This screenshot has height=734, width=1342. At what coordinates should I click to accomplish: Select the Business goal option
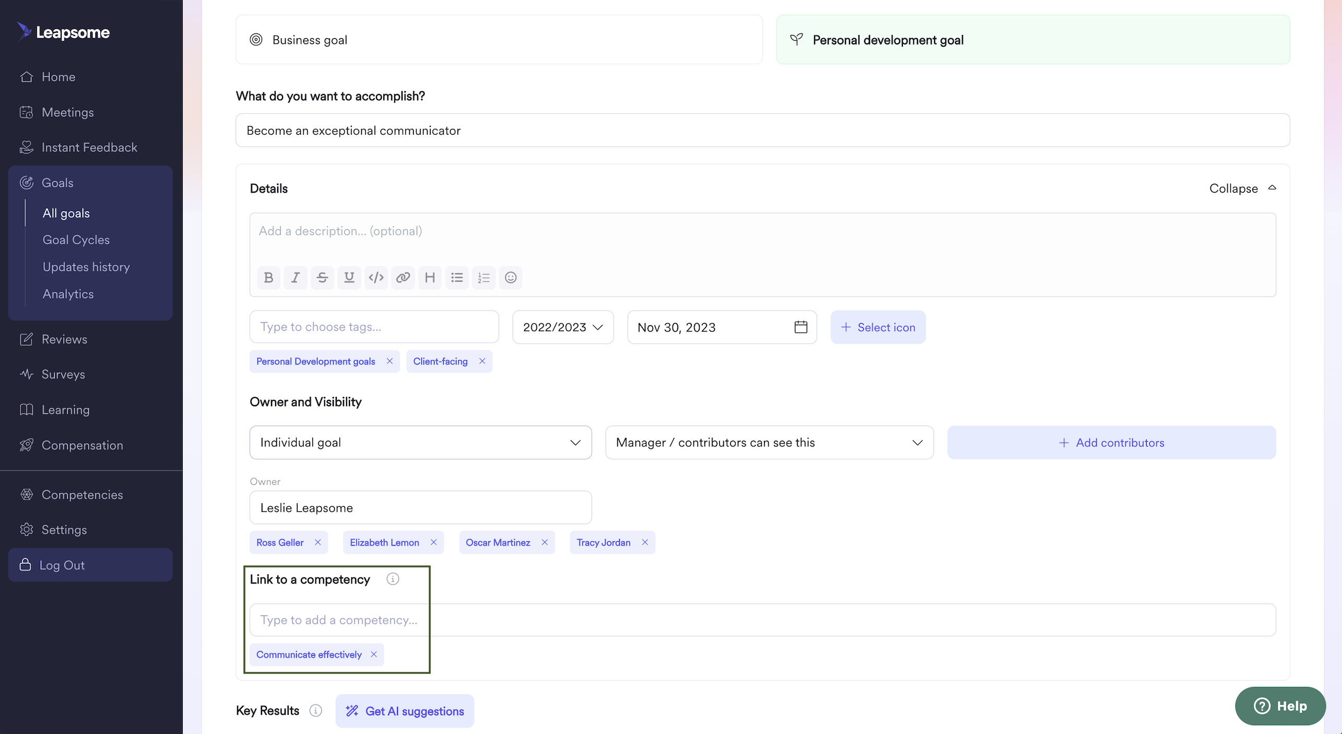coord(499,40)
